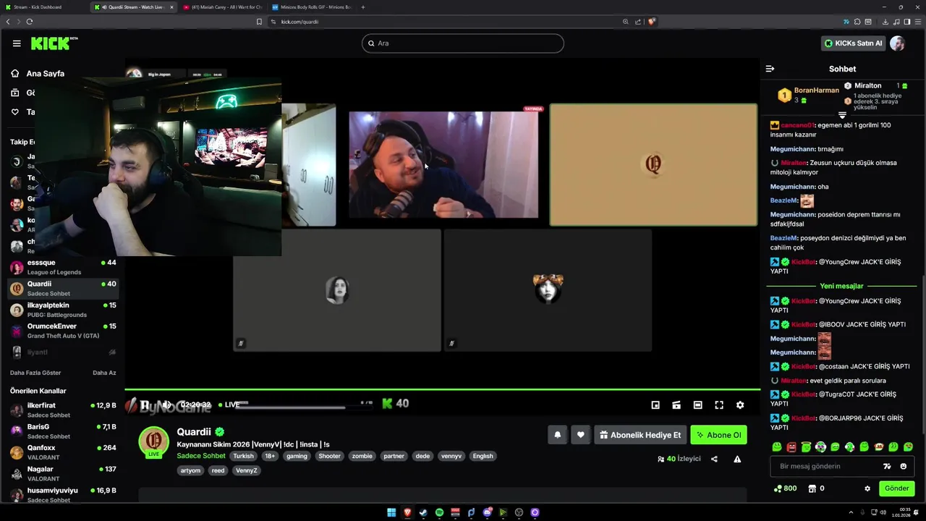Enable notifications bell for Quardii
The width and height of the screenshot is (926, 521).
tap(557, 435)
